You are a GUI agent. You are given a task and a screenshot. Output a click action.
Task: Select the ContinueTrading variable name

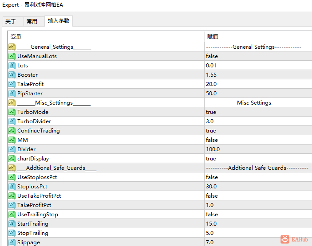[39, 131]
